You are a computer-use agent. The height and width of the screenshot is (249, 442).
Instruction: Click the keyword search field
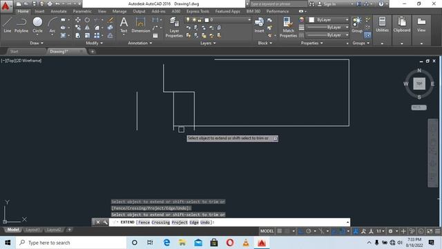pyautogui.click(x=278, y=4)
